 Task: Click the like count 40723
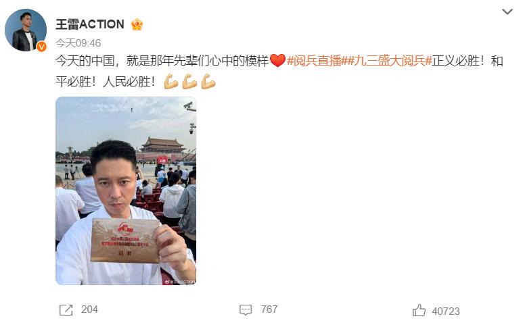click(446, 311)
